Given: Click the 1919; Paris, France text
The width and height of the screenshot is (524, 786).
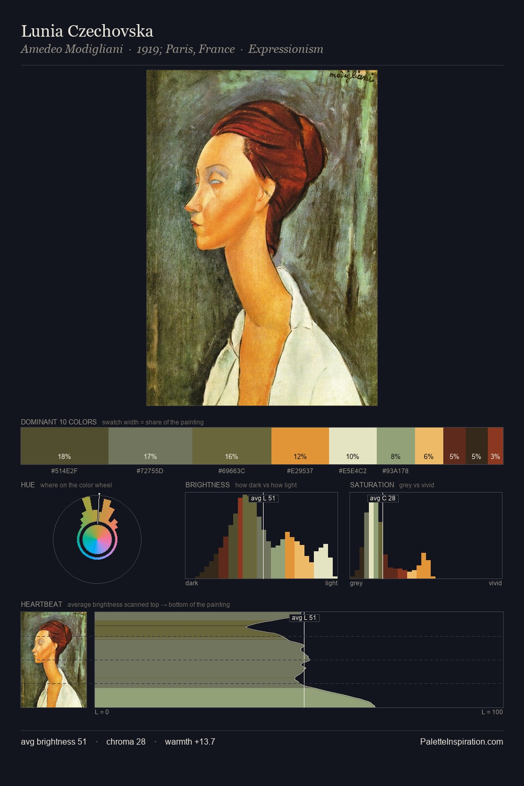Looking at the screenshot, I should coord(185,49).
